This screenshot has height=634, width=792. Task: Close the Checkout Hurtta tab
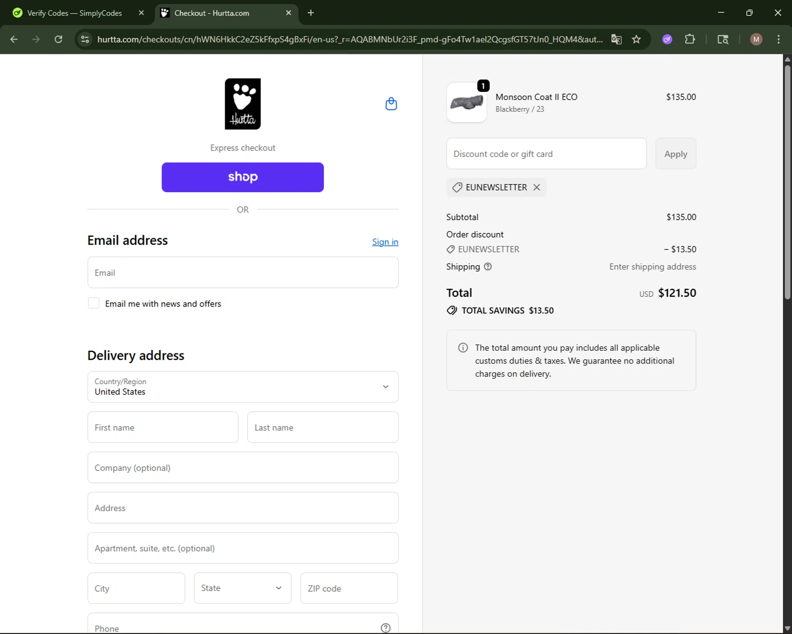288,13
